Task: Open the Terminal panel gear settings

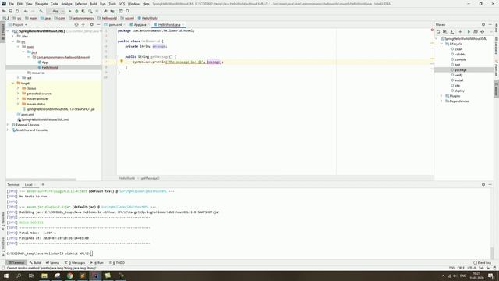Action: point(483,184)
